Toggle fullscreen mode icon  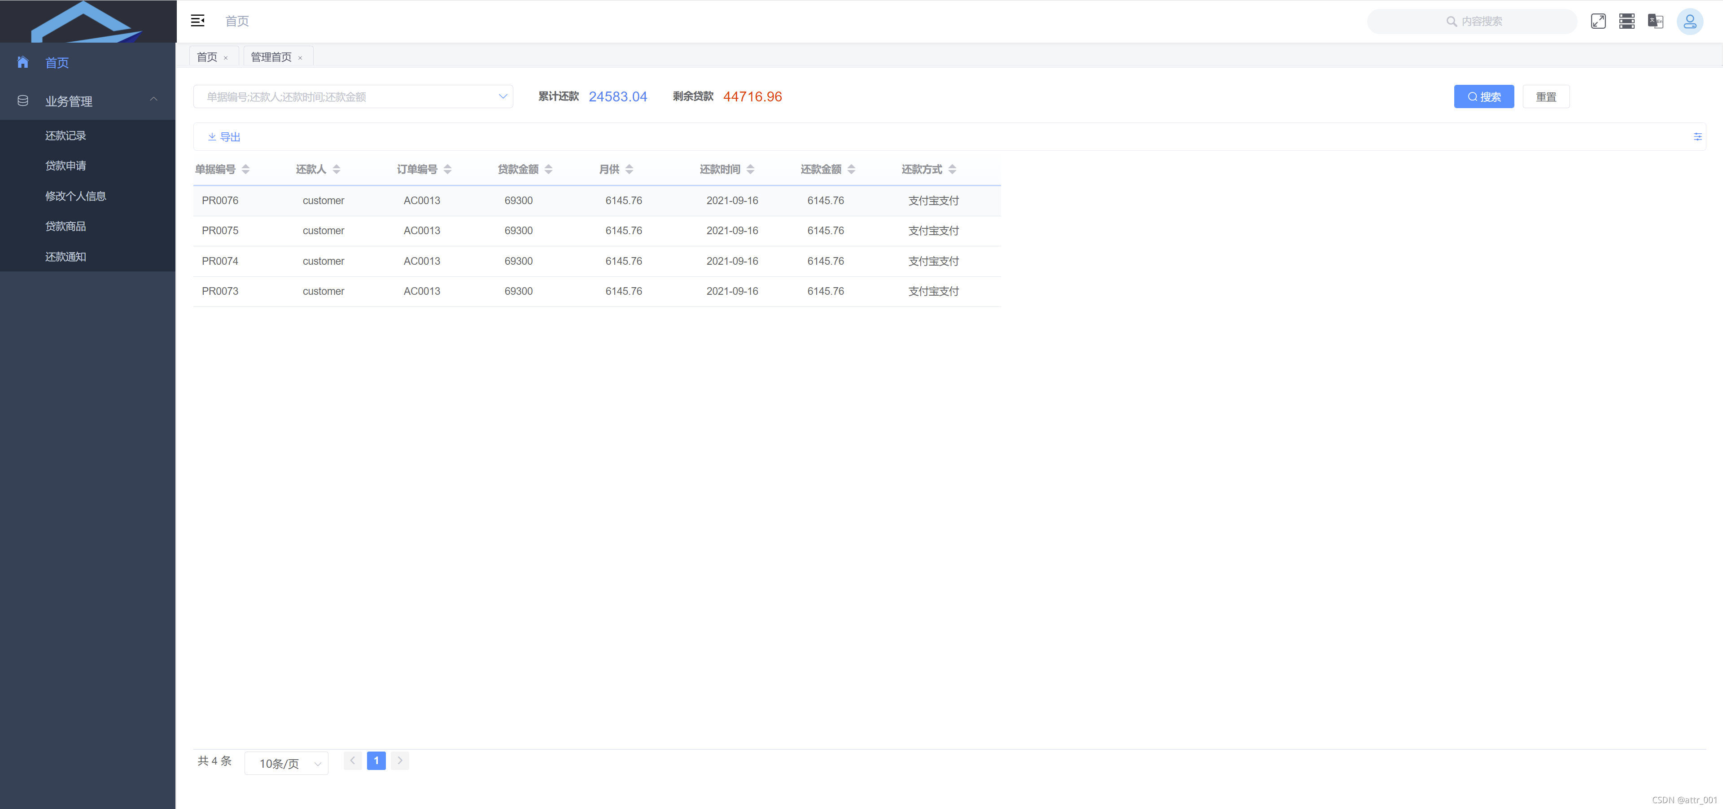pyautogui.click(x=1598, y=22)
